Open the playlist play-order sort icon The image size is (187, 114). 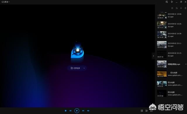[176, 8]
